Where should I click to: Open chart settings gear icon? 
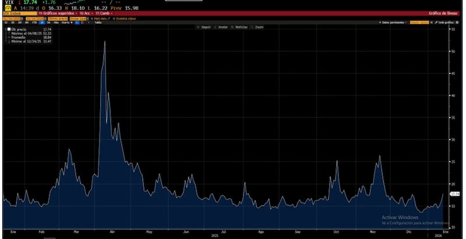[x=457, y=23]
